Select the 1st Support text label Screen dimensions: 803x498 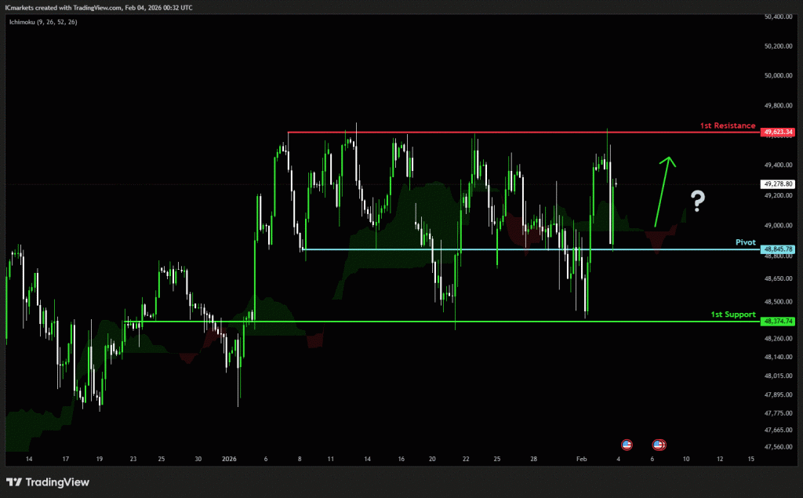tap(733, 314)
